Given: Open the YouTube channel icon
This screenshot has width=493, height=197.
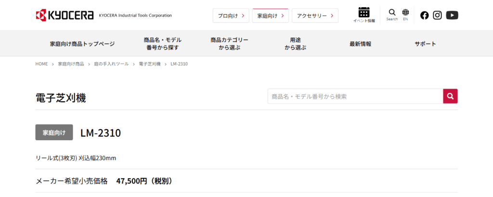Looking at the screenshot, I should (x=452, y=15).
